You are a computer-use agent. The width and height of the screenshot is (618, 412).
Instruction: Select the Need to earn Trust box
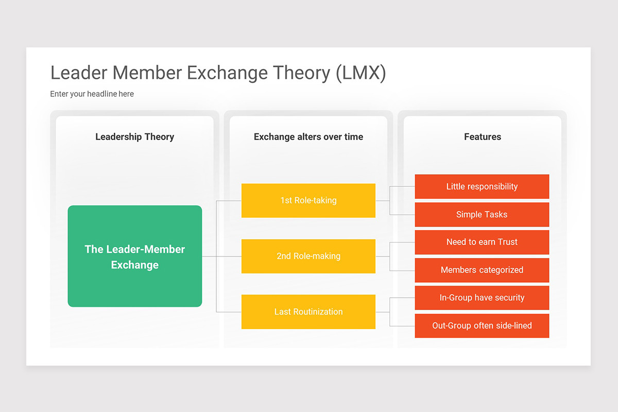click(x=482, y=242)
